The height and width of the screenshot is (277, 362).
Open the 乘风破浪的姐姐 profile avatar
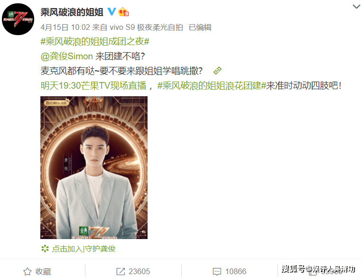point(18,19)
